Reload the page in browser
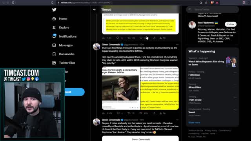This screenshot has height=141, width=251. [13, 3]
